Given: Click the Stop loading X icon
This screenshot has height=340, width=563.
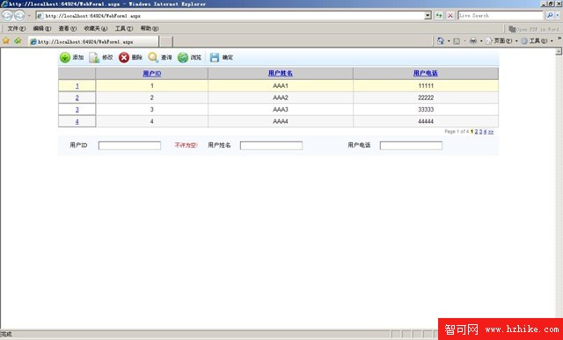Looking at the screenshot, I should pyautogui.click(x=450, y=16).
